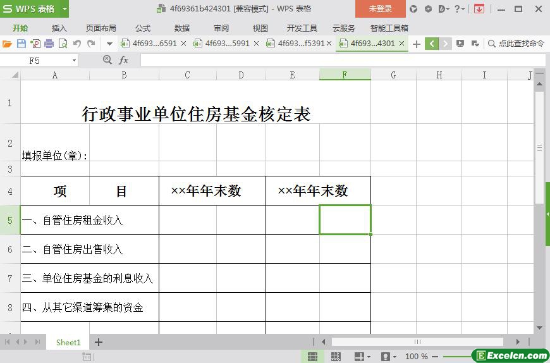
Task: Select column G header
Action: point(393,75)
